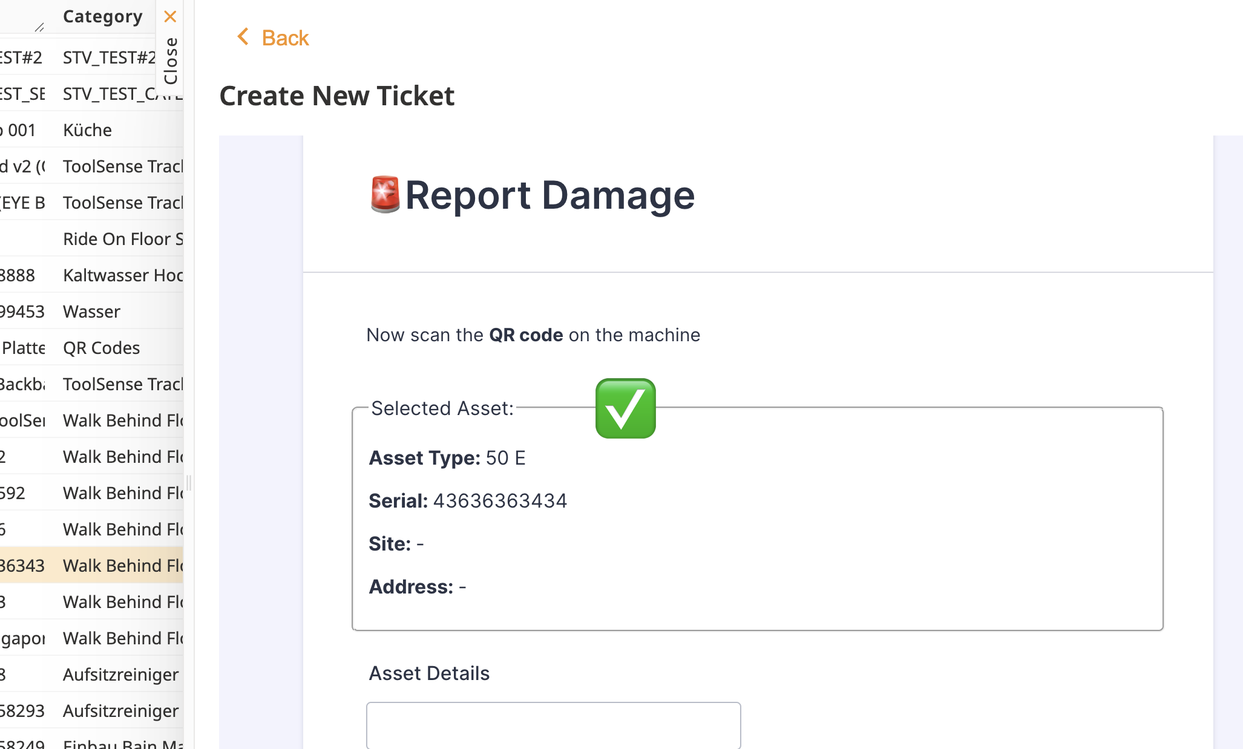This screenshot has width=1243, height=749.
Task: Click the red siren Report Damage icon
Action: 385,195
